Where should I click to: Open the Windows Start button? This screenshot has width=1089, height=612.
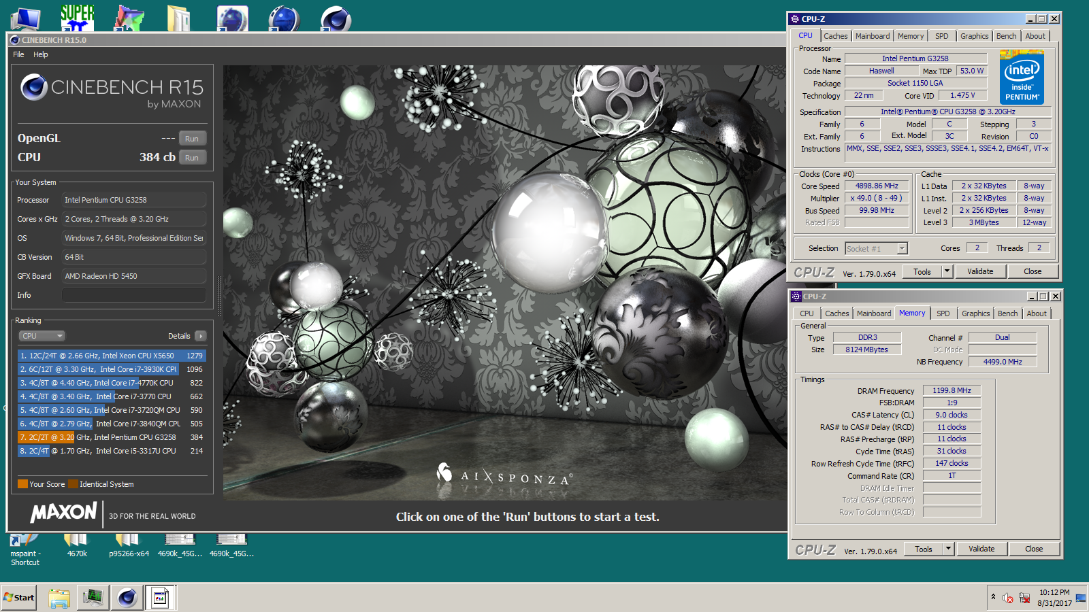(19, 598)
